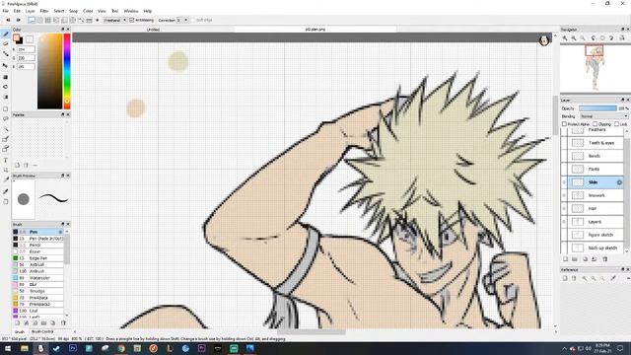The image size is (631, 355).
Task: Select the Smudge brush
Action: pyautogui.click(x=37, y=291)
